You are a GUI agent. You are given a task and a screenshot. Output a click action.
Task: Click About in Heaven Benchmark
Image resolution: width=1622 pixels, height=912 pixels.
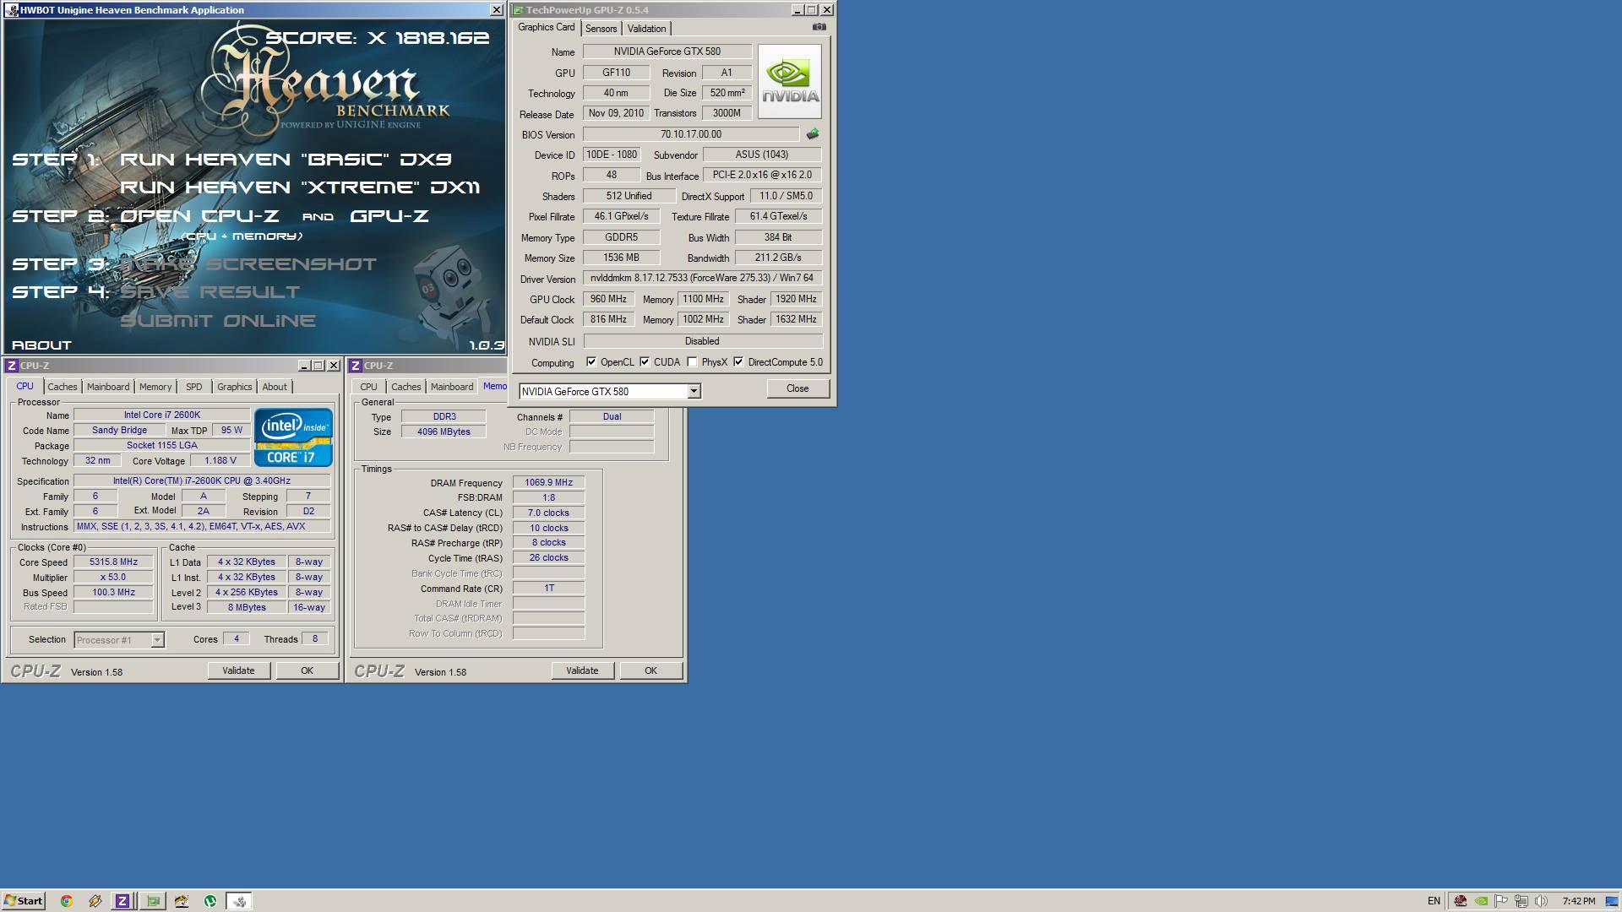[x=41, y=345]
